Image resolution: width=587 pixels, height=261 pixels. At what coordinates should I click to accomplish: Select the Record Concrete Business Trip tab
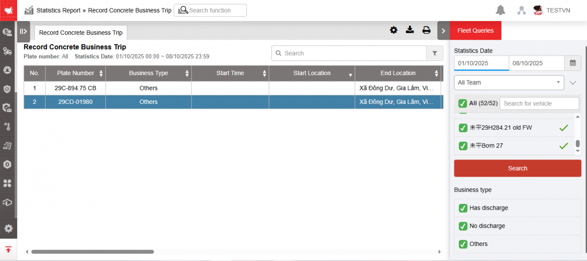(81, 33)
